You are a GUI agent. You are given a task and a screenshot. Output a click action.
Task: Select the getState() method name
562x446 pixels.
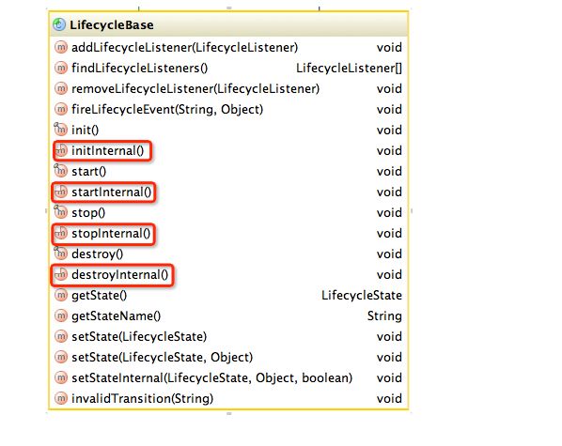(x=100, y=295)
